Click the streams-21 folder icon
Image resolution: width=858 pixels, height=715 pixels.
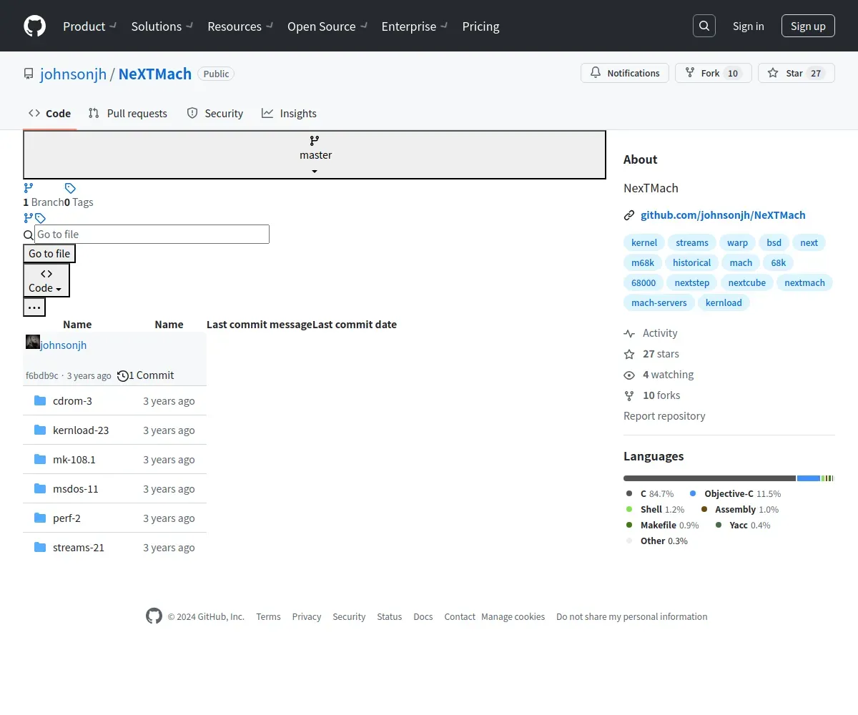[40, 547]
